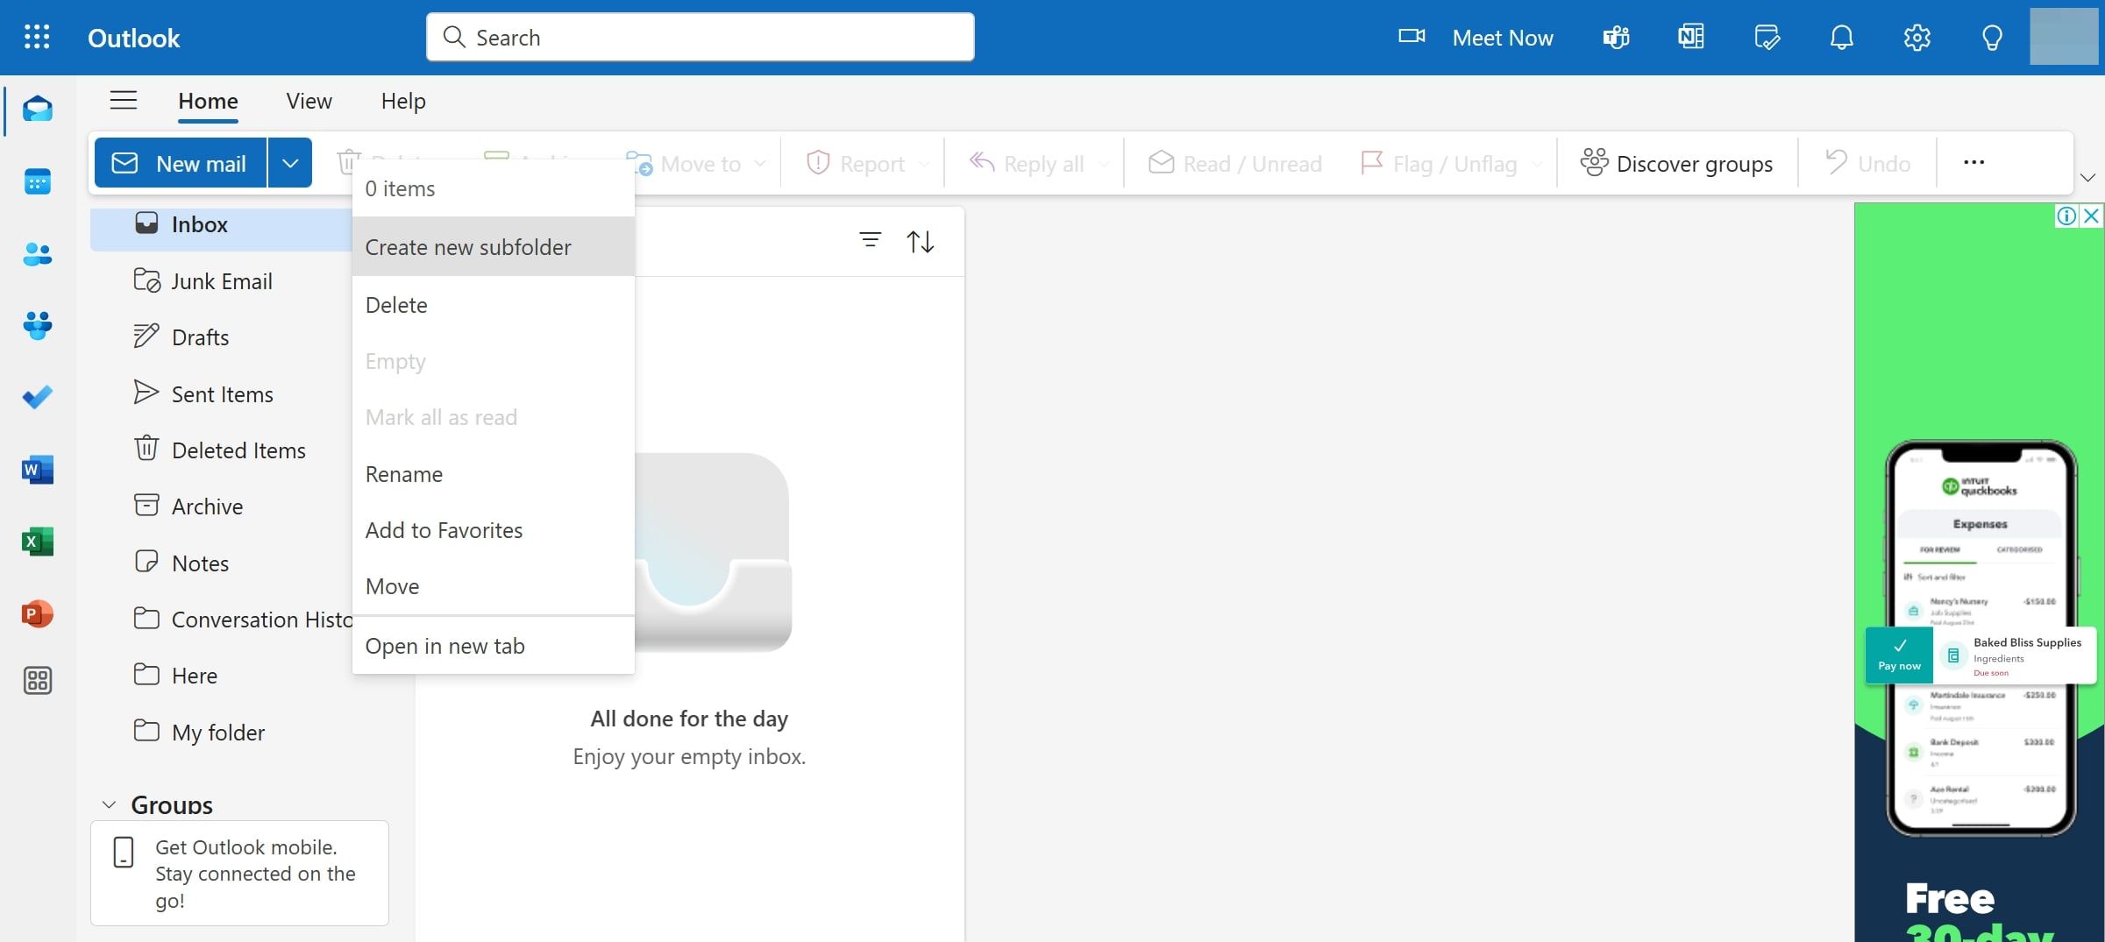Viewport: 2105px width, 942px height.
Task: Open Settings gear in top bar
Action: pos(1917,38)
